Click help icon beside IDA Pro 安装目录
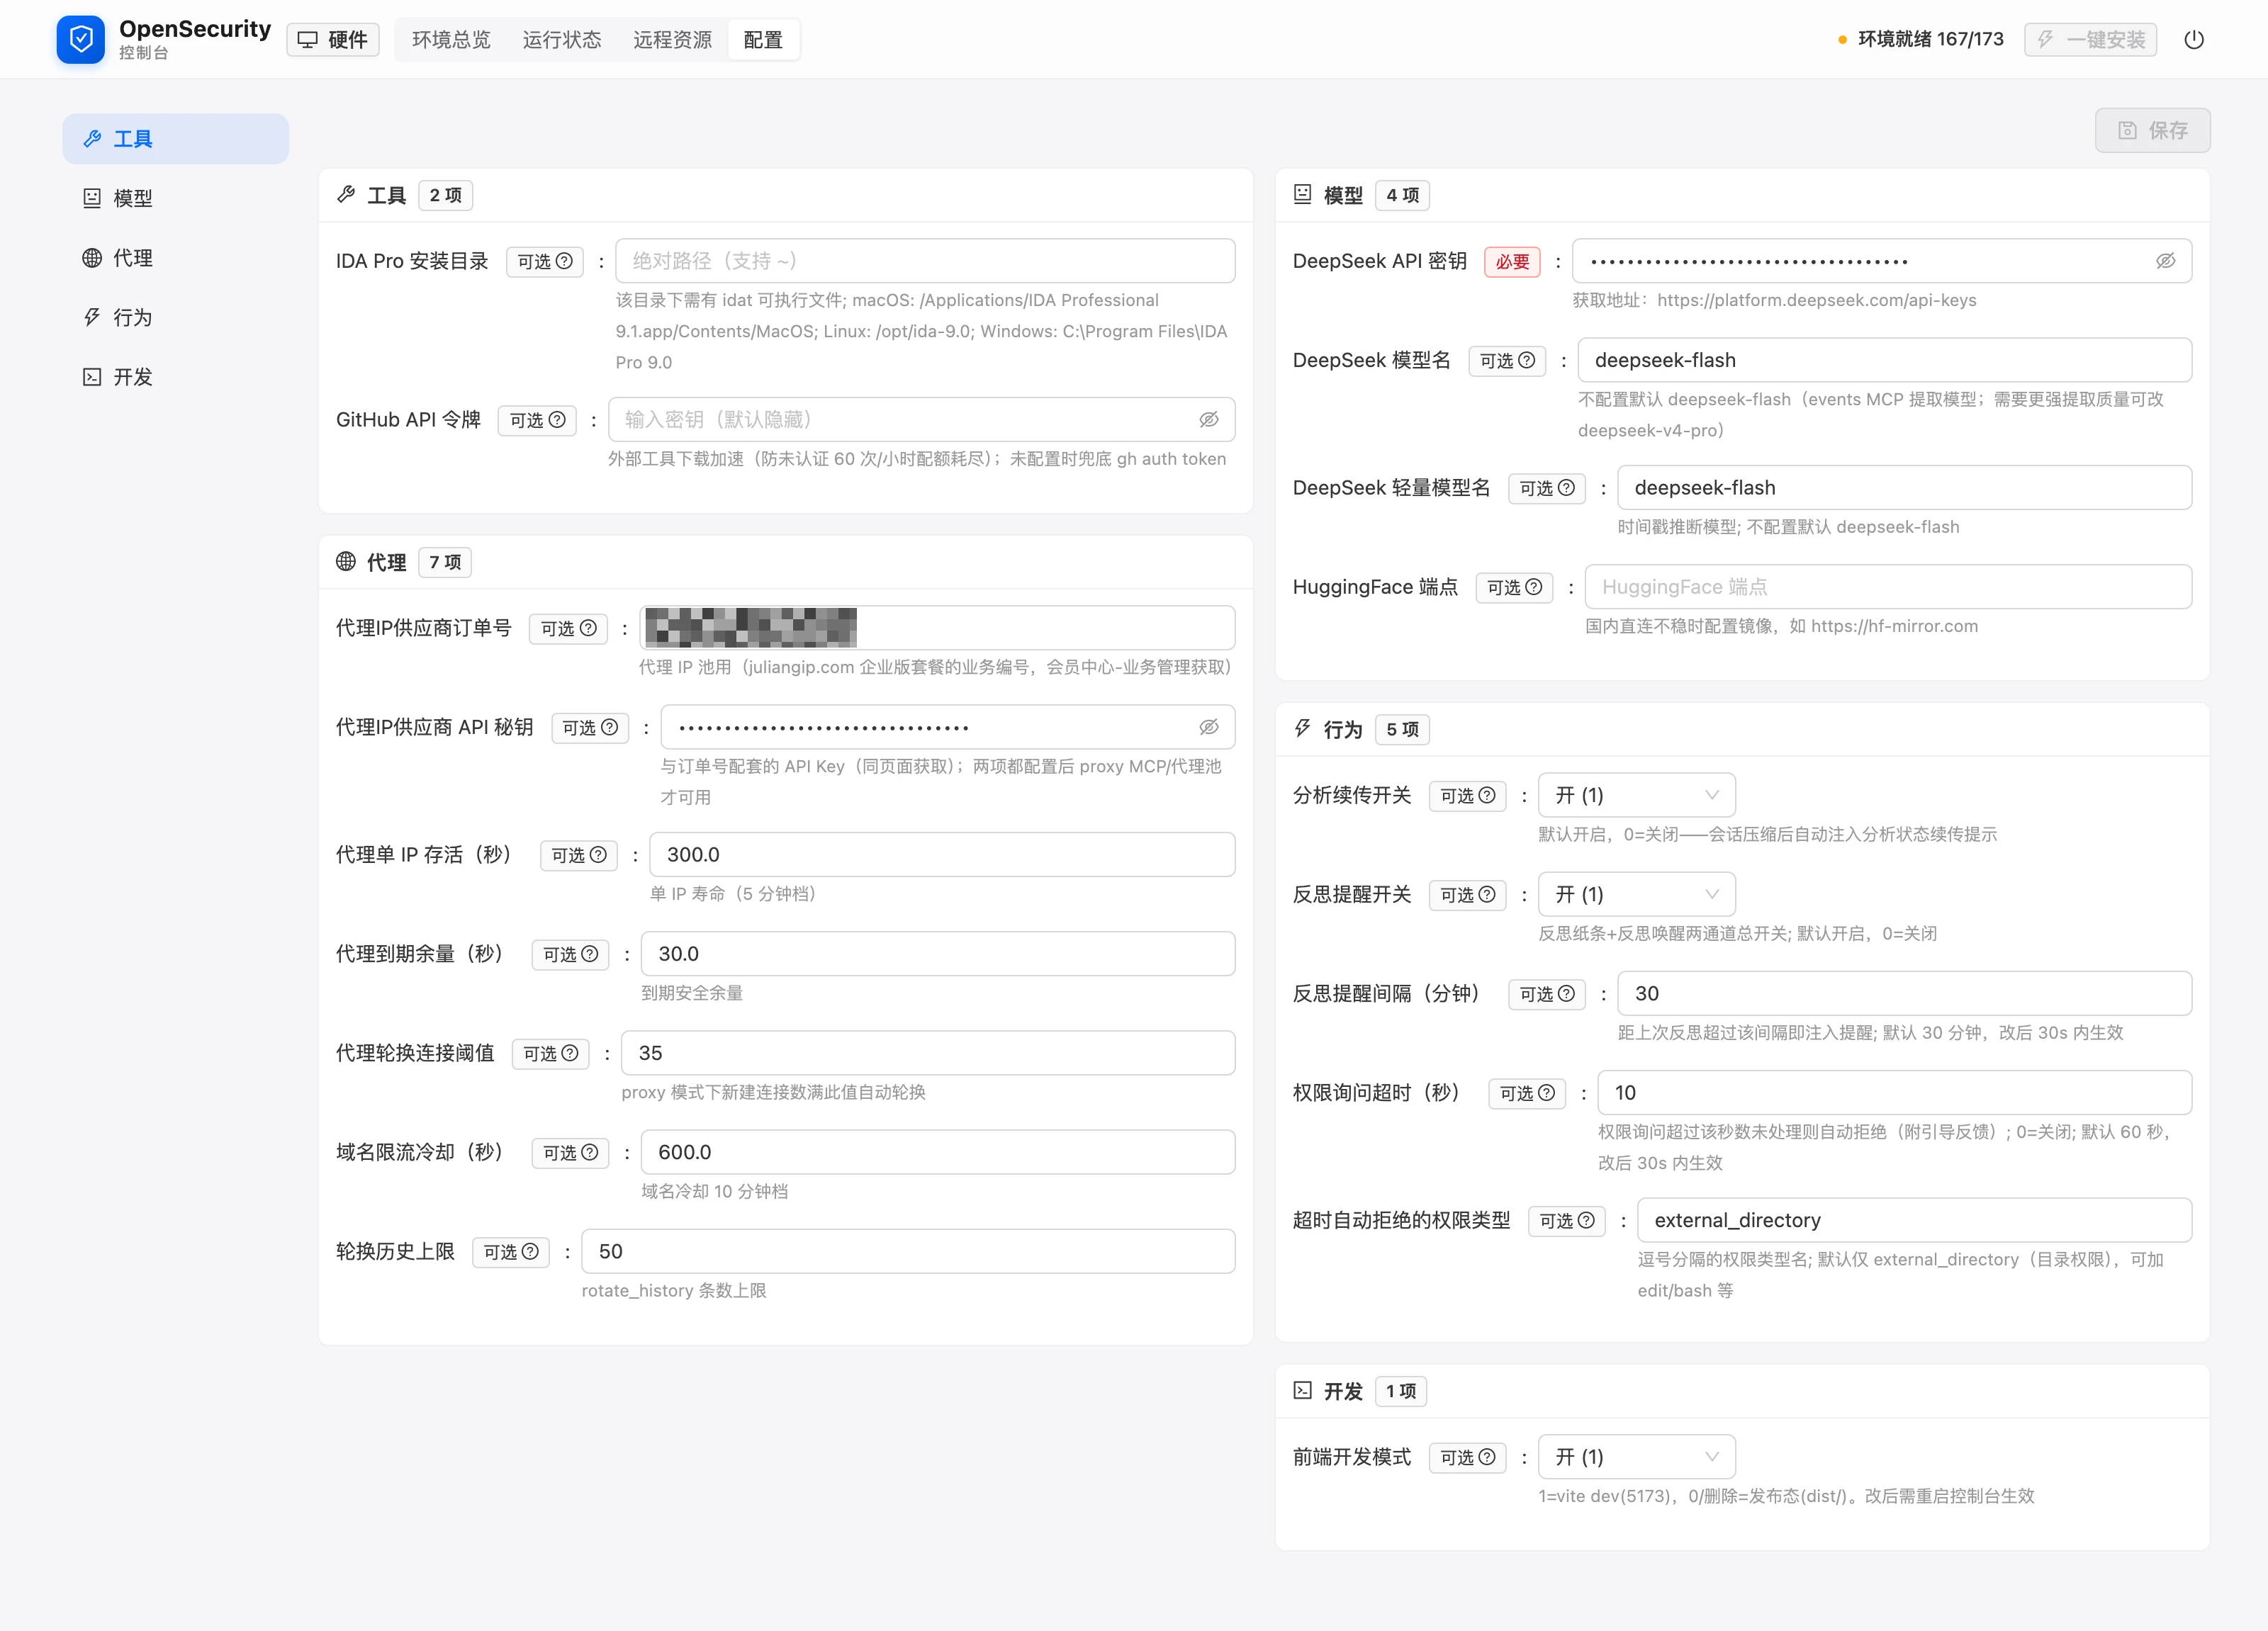This screenshot has width=2268, height=1631. click(x=564, y=261)
